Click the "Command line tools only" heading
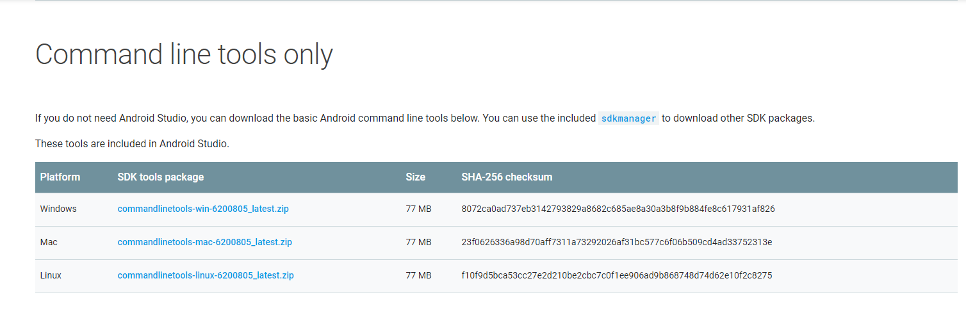Image resolution: width=966 pixels, height=322 pixels. point(184,54)
